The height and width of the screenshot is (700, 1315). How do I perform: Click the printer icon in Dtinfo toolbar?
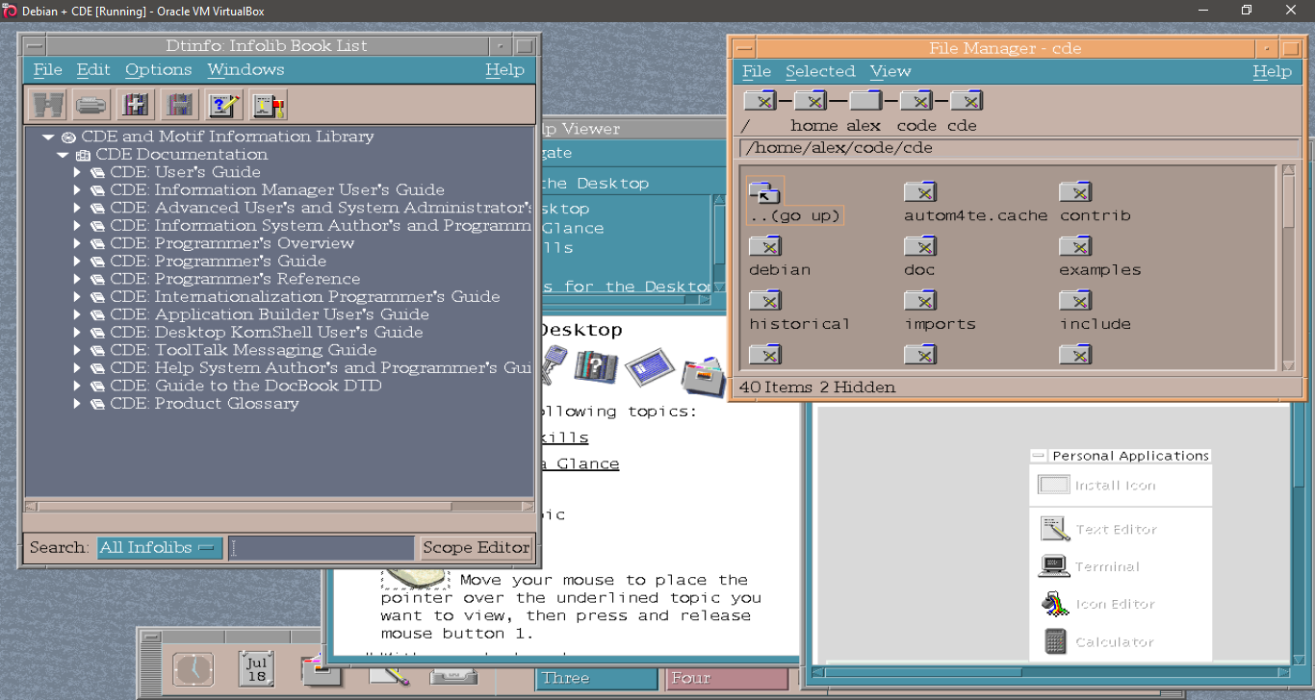point(91,104)
